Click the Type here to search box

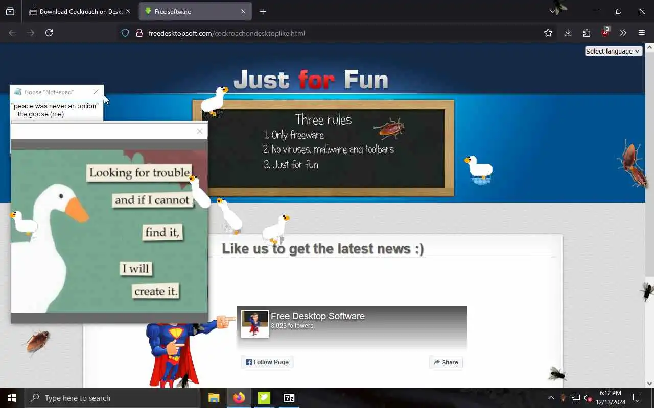(x=112, y=398)
